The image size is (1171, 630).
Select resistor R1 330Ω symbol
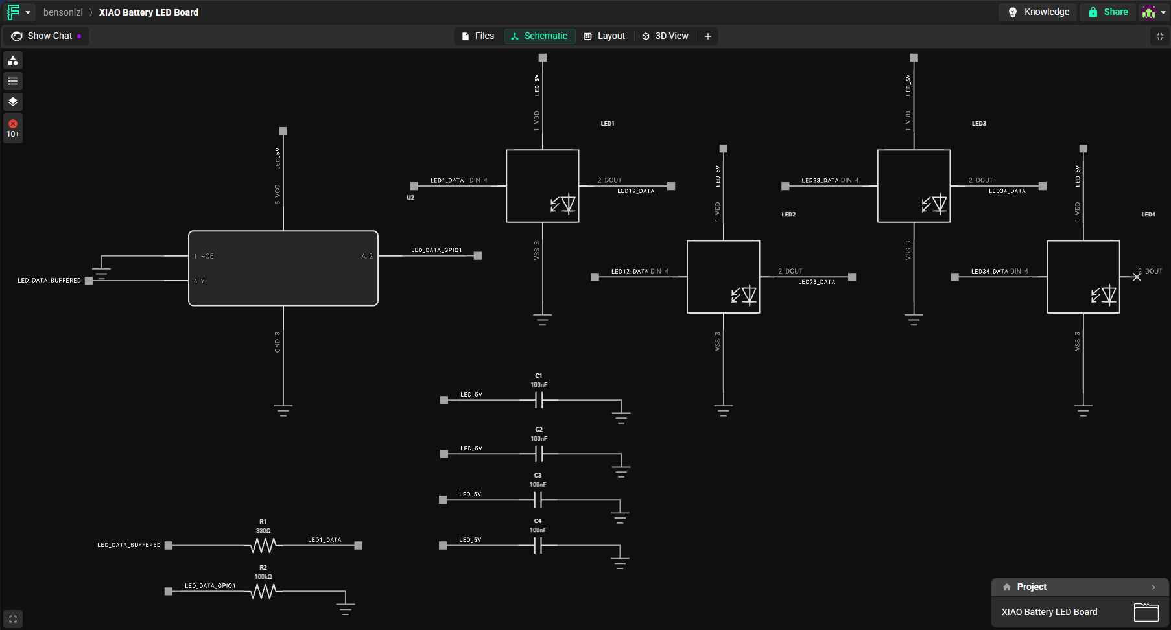pyautogui.click(x=263, y=546)
